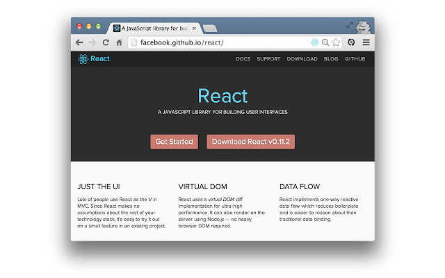
Task: Open the SUPPORT navigation link
Action: coord(268,58)
